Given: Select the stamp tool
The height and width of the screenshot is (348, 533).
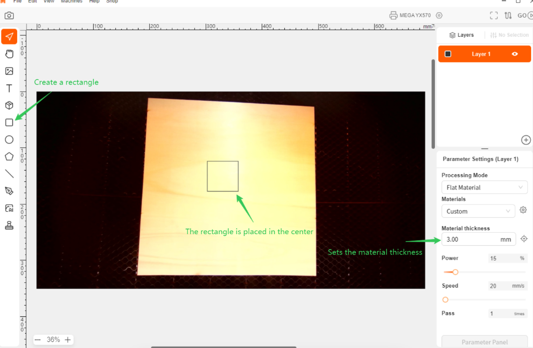Looking at the screenshot, I should [x=9, y=225].
